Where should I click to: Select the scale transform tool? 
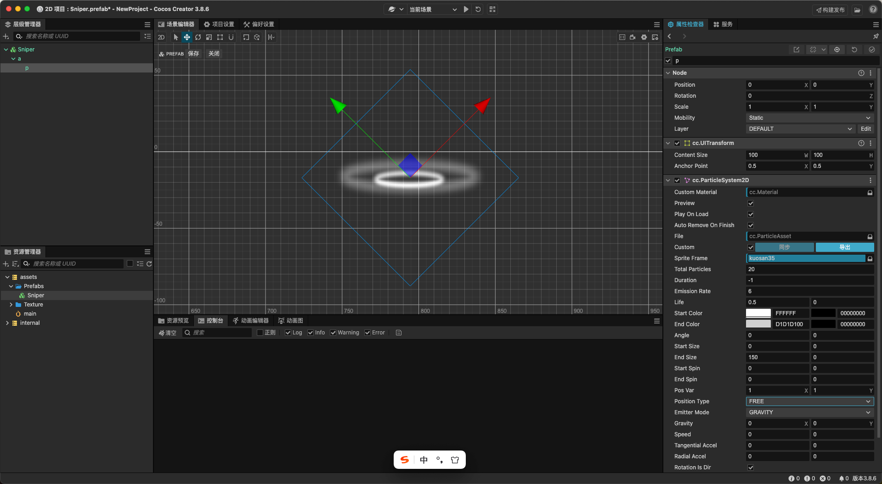coord(209,37)
